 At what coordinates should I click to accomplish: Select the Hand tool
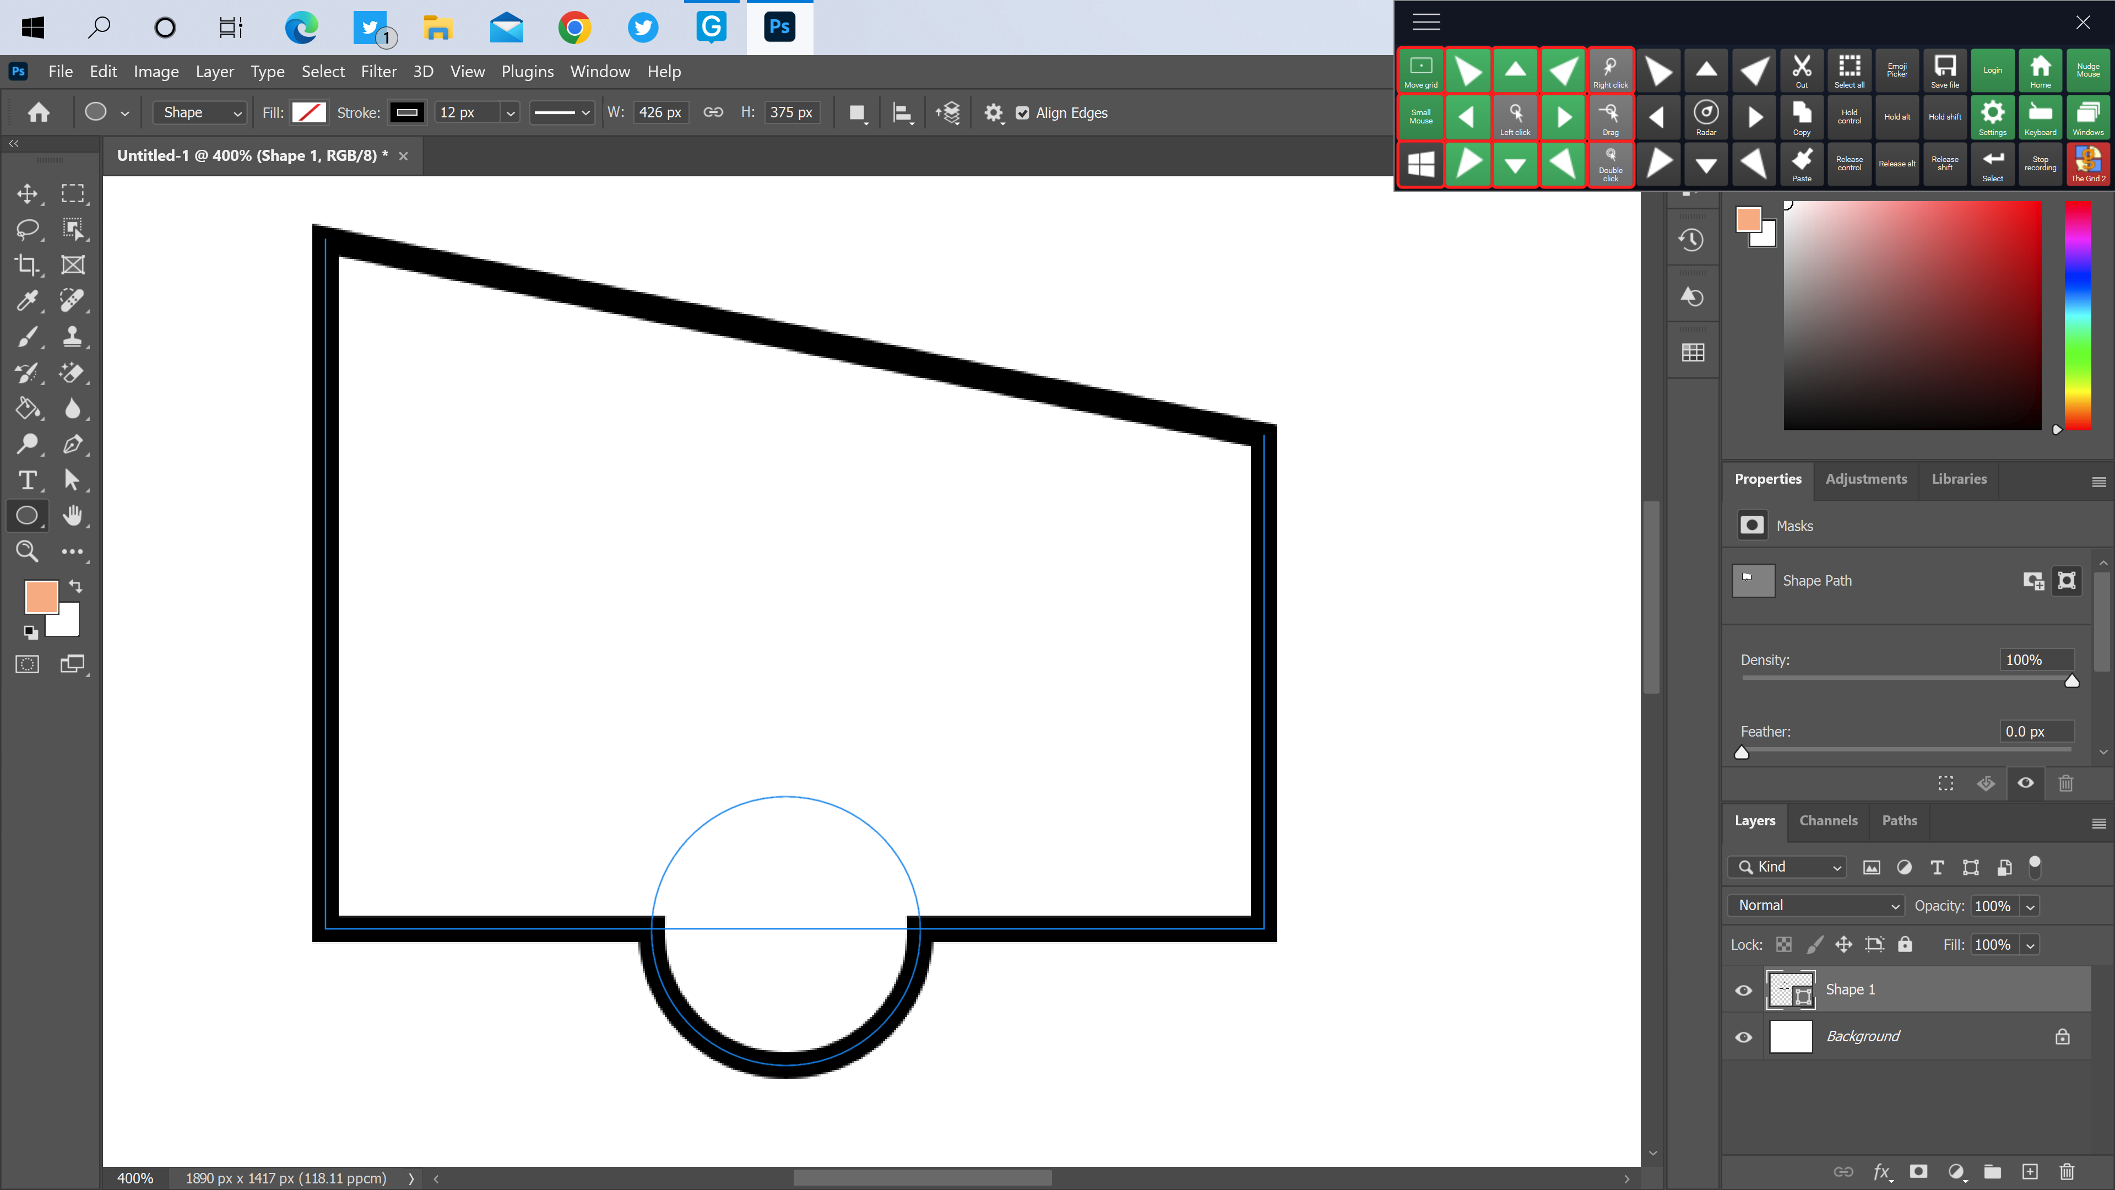(x=73, y=516)
